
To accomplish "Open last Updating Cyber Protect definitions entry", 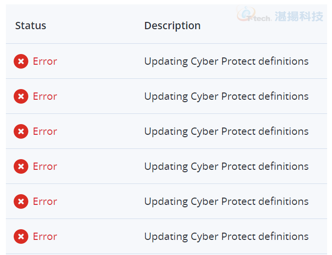I will 227,237.
